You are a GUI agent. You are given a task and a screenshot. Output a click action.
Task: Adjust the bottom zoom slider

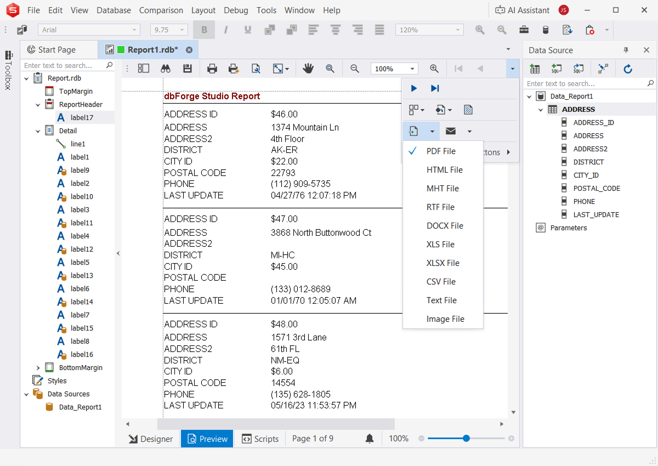tap(466, 439)
